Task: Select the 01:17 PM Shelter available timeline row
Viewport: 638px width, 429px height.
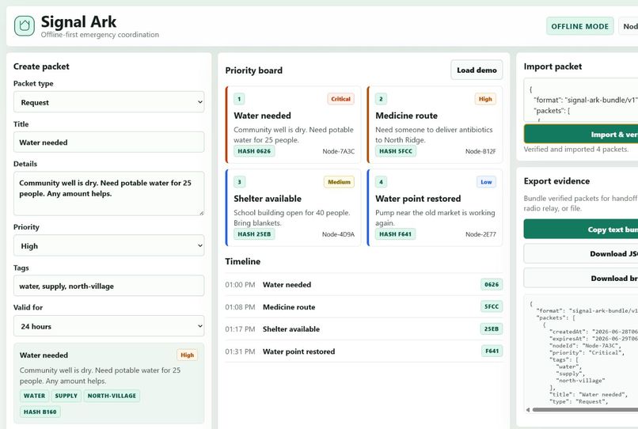Action: click(364, 328)
